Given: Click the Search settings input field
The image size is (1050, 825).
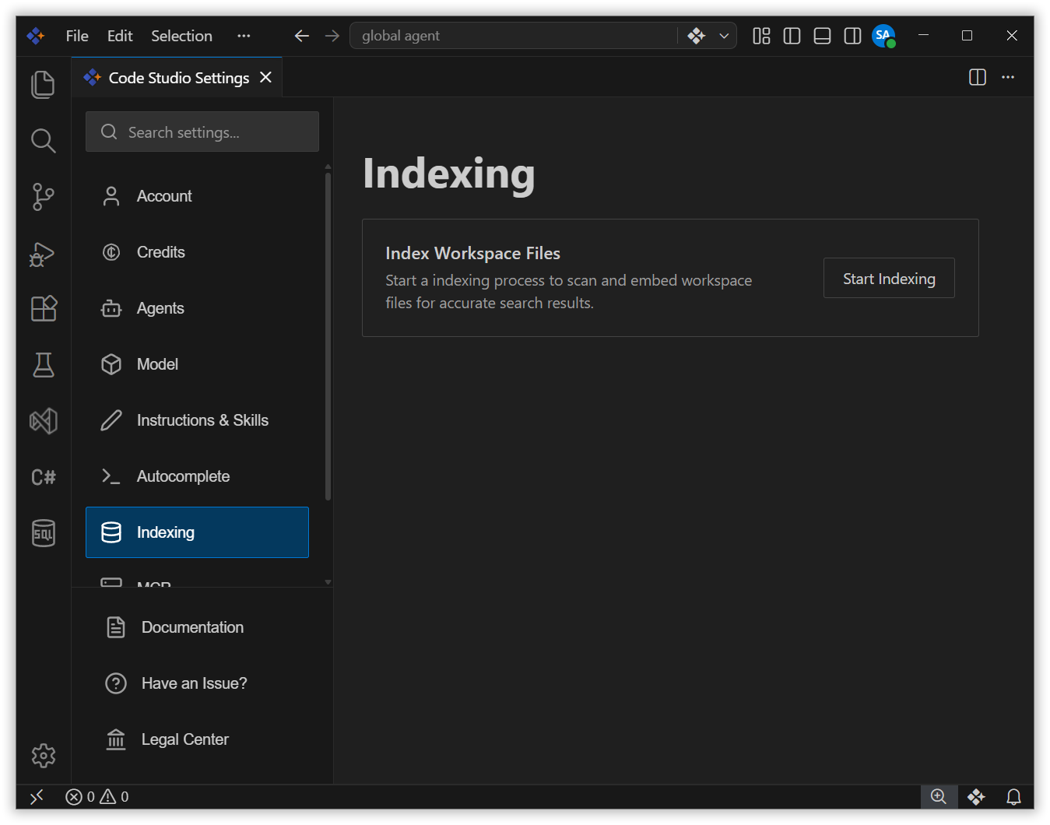Looking at the screenshot, I should click(202, 132).
